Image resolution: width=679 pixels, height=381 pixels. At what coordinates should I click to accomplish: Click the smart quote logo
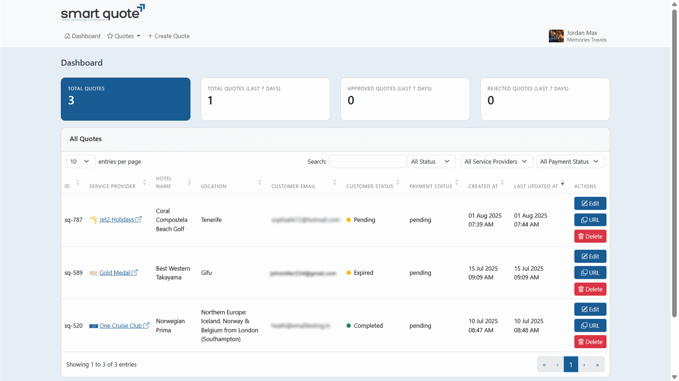pyautogui.click(x=103, y=13)
